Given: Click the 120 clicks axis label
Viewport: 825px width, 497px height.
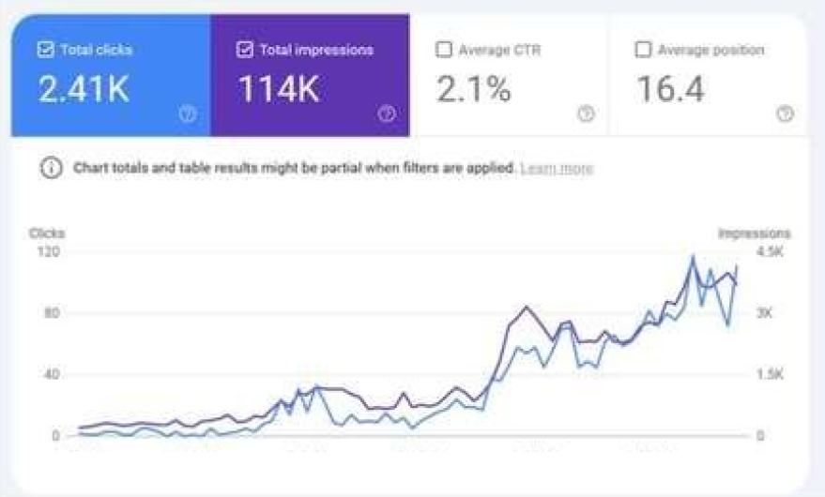Looking at the screenshot, I should point(47,251).
